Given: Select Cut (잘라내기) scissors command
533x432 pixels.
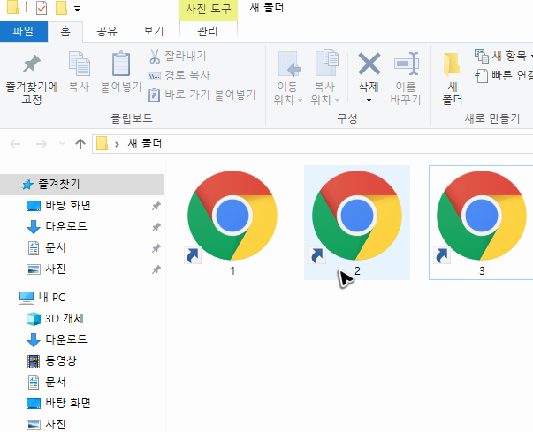Looking at the screenshot, I should (177, 56).
